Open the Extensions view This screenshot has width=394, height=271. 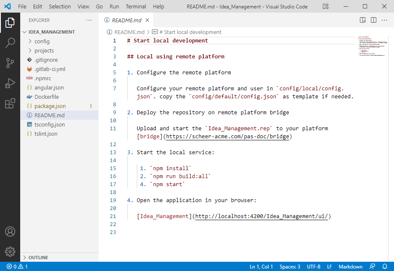tap(10, 103)
